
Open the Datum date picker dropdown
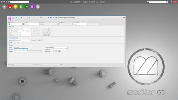(22, 47)
